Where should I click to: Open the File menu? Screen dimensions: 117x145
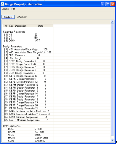[x=13, y=9]
